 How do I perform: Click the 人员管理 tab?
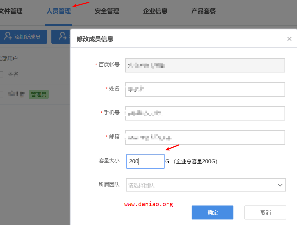coord(59,11)
